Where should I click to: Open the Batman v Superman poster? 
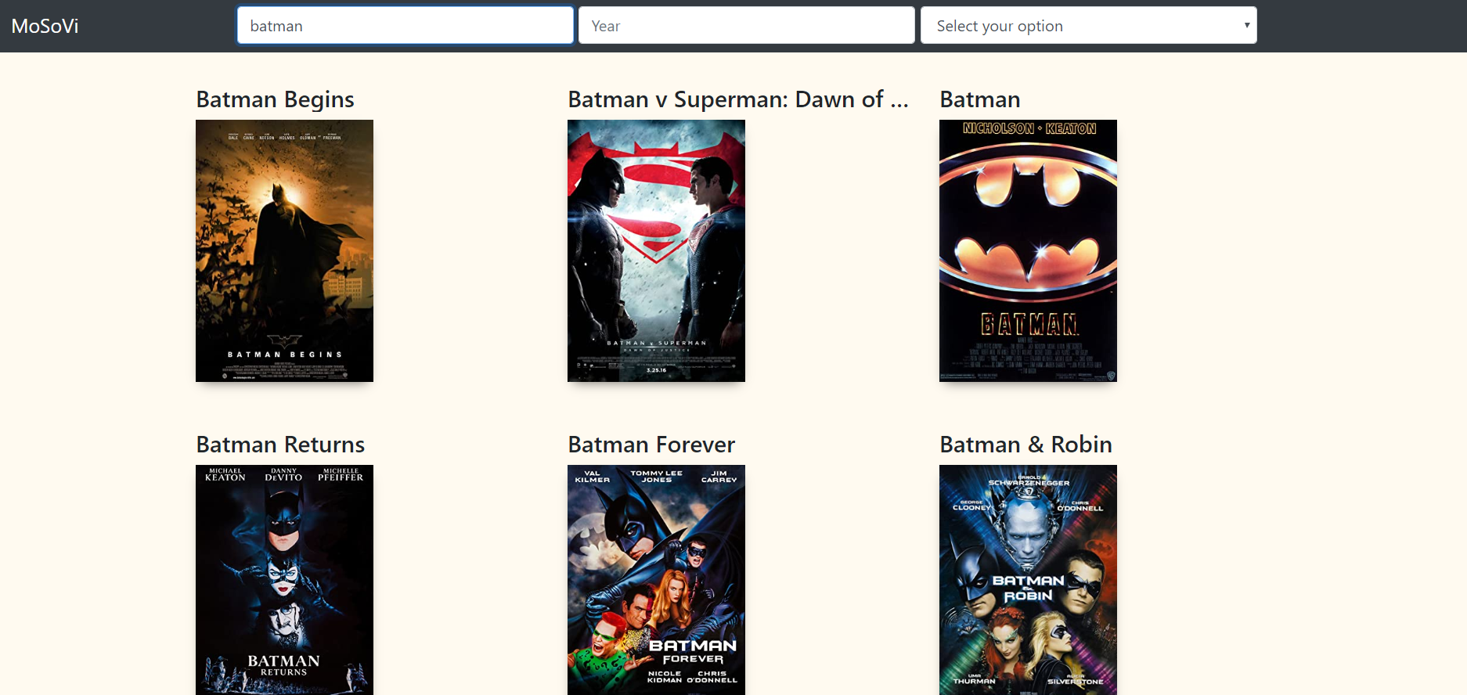[x=656, y=250]
